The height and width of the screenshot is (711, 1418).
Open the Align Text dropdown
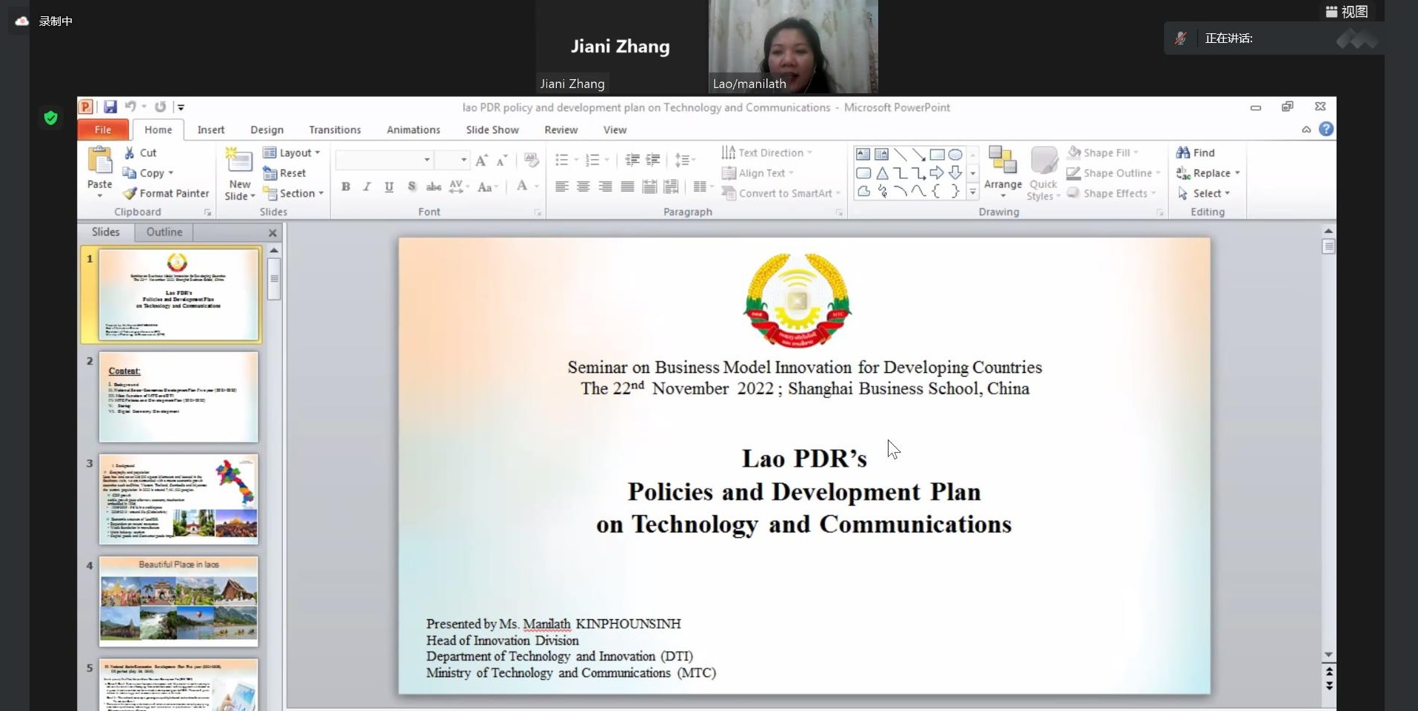click(758, 173)
